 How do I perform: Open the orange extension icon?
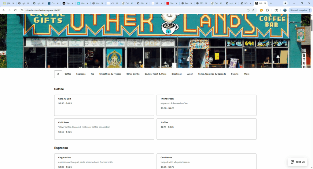click(x=261, y=10)
